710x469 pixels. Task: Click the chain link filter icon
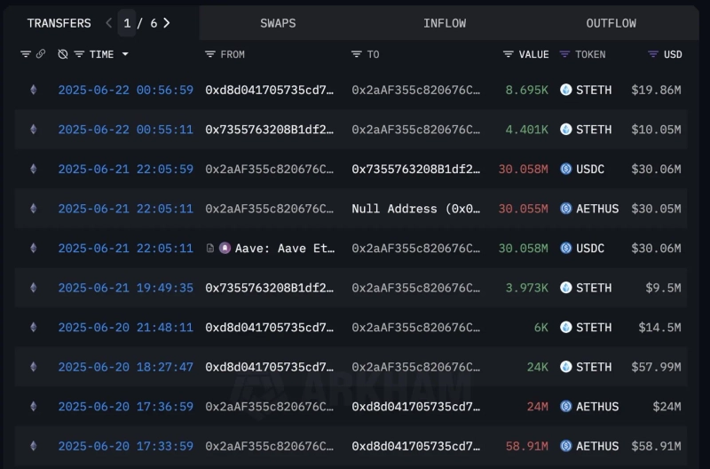point(40,54)
